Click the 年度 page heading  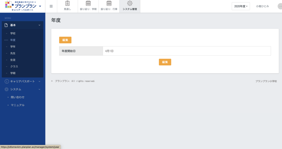click(x=56, y=20)
